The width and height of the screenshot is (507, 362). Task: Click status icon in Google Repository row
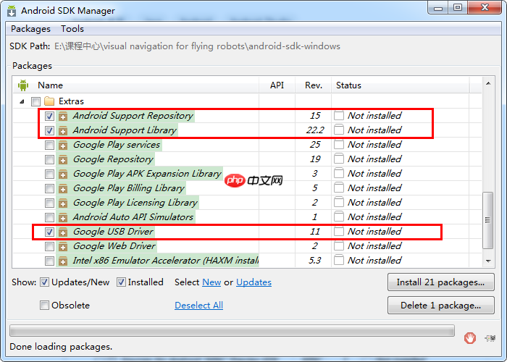point(338,159)
